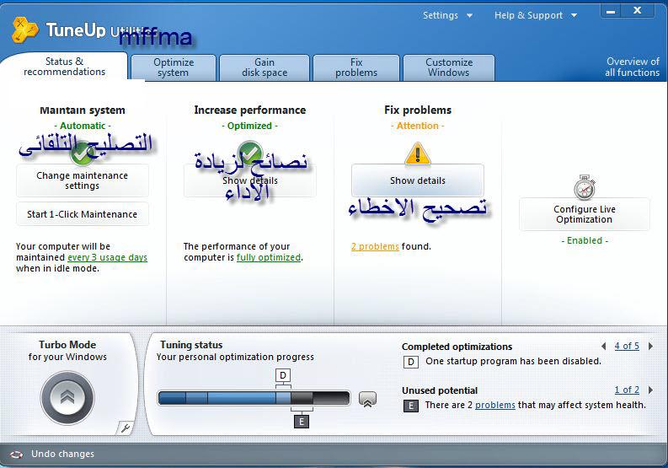
Task: Click the E icon beside the system health message
Action: [x=411, y=406]
